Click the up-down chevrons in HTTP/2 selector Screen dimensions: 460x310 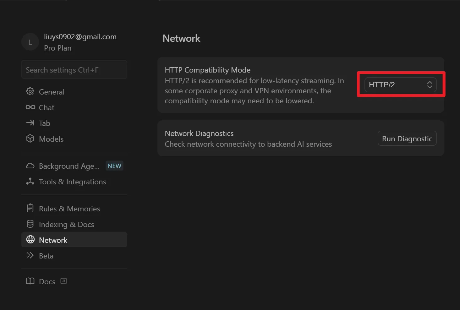[x=430, y=85]
